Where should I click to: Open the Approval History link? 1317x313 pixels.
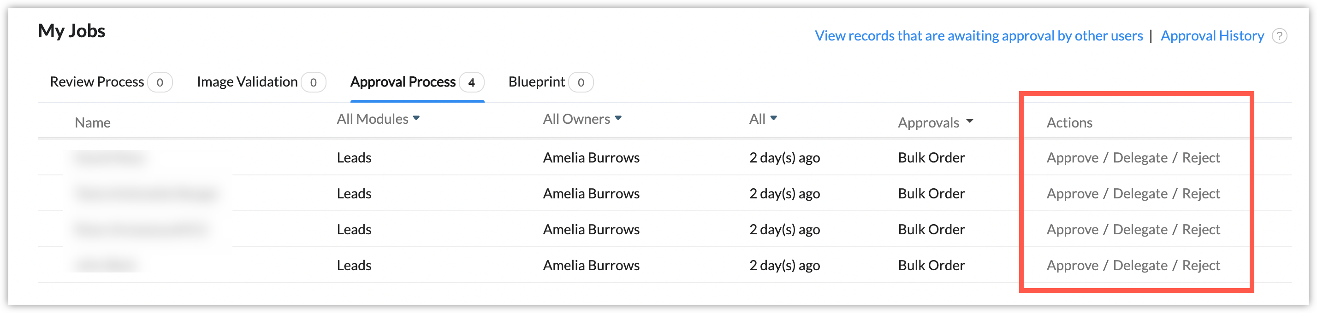click(x=1212, y=36)
